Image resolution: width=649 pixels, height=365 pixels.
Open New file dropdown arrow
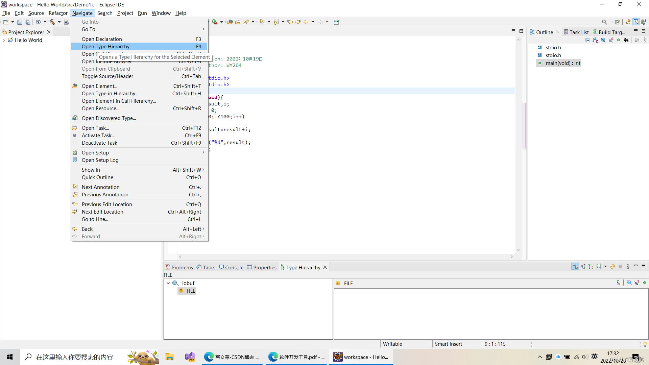point(13,22)
